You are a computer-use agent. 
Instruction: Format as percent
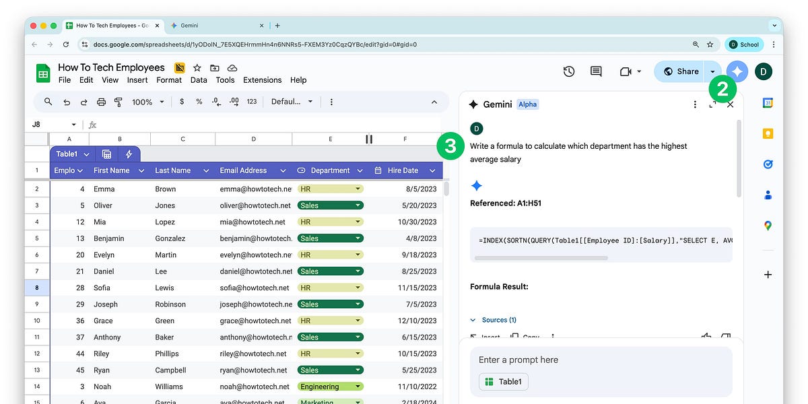(x=199, y=102)
